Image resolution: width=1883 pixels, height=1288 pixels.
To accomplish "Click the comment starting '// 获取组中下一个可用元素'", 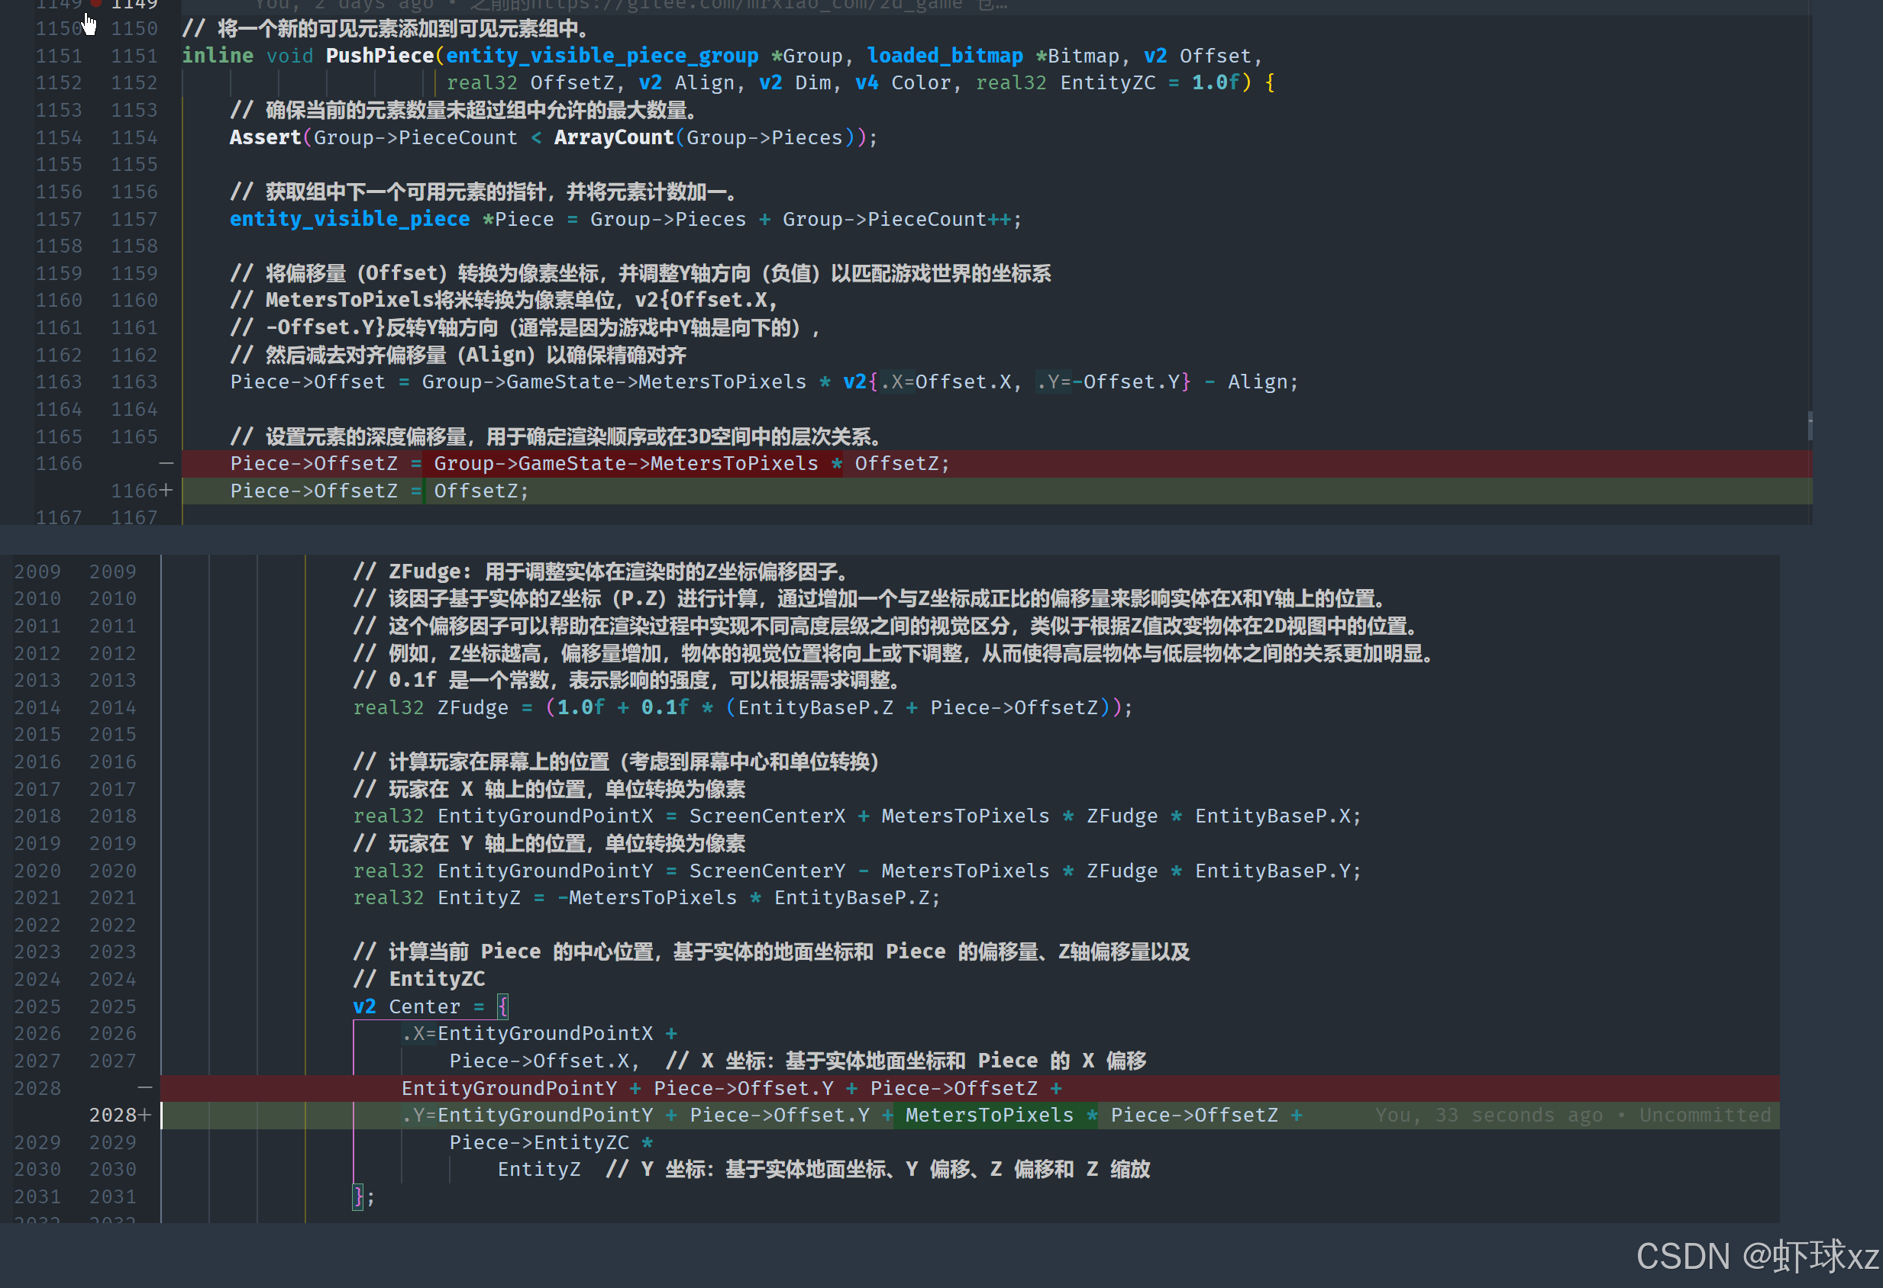I will (x=483, y=192).
